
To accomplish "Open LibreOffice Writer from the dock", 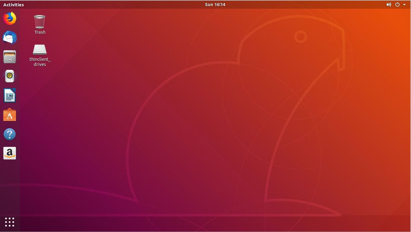I will point(10,95).
